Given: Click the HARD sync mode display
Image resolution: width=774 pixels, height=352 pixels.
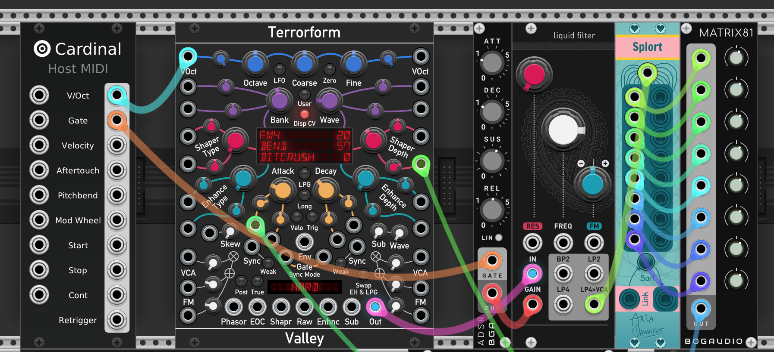Looking at the screenshot, I should (x=305, y=287).
